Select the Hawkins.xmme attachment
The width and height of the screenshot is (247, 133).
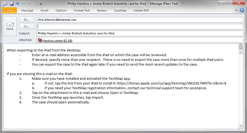(57, 41)
